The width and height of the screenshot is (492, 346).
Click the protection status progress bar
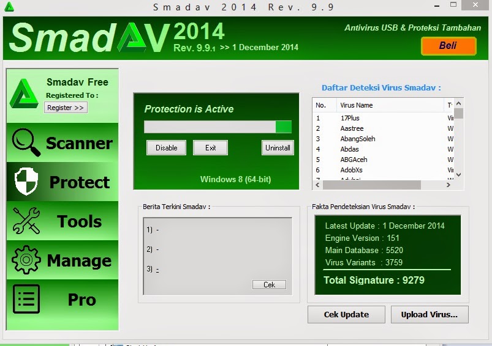[218, 127]
